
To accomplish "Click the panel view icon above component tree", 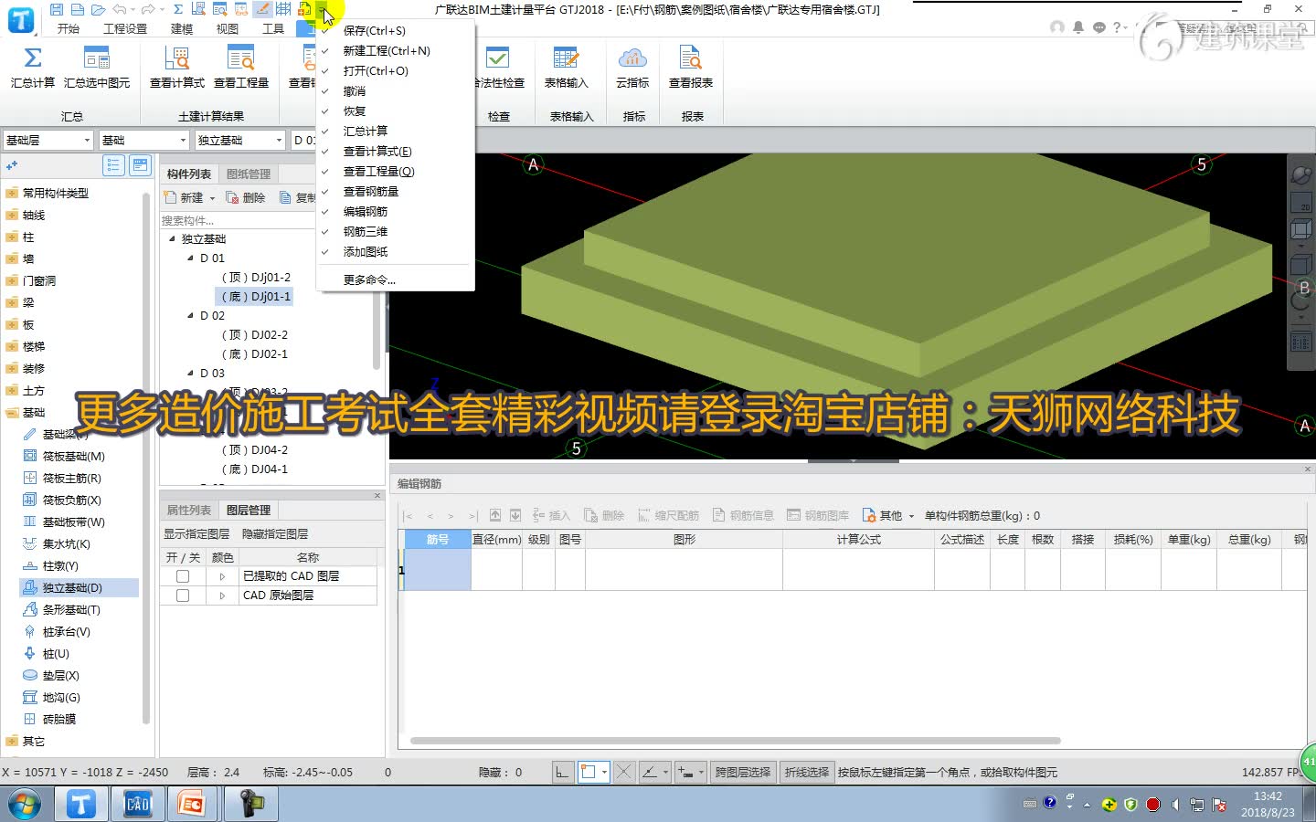I will 140,165.
